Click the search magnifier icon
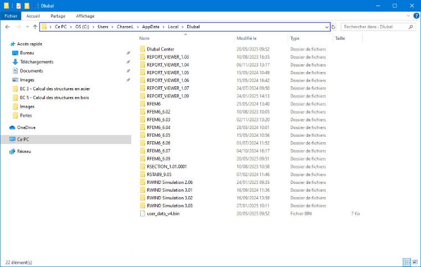Viewport: 421px width, 267px height. click(x=411, y=27)
